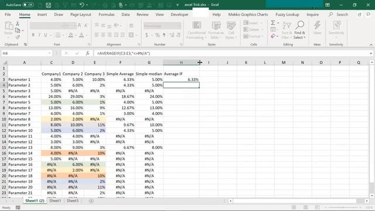Click the Paste clipboard icon
This screenshot has width=375, height=211.
9,26
